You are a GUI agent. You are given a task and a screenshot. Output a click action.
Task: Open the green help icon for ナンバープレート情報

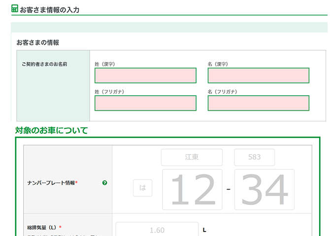coord(104,183)
